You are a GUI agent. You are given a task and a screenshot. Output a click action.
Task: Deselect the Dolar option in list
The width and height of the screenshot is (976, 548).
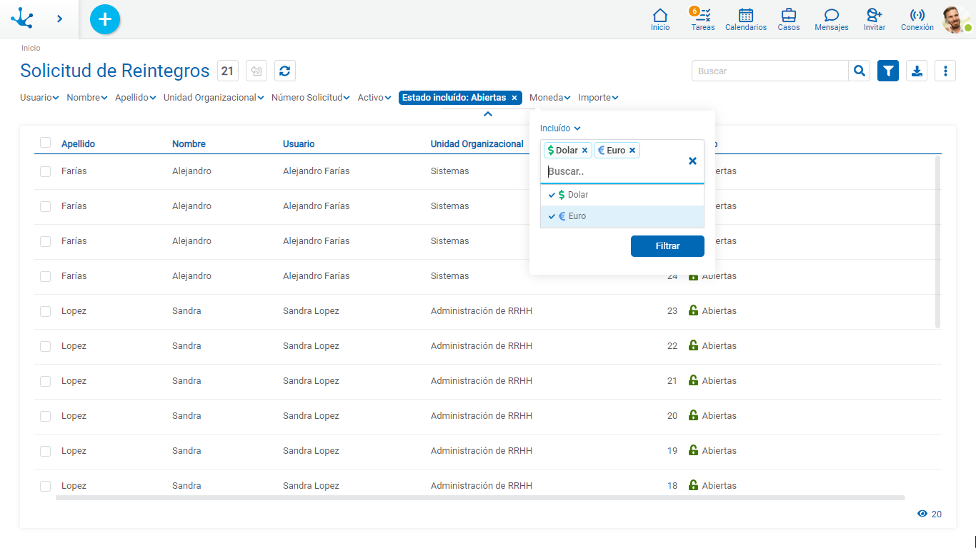pos(622,195)
